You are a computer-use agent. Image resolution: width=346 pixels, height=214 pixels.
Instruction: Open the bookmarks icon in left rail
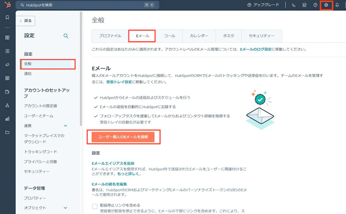tap(7, 17)
